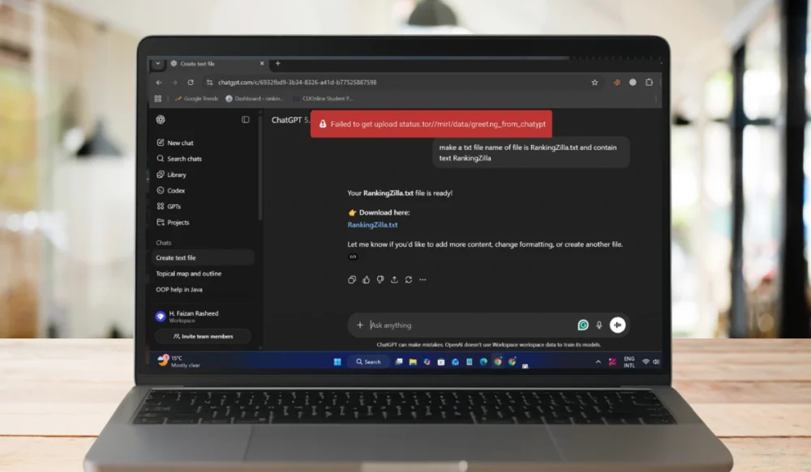The height and width of the screenshot is (472, 811).
Task: Open more response options via ellipsis
Action: [x=423, y=279]
